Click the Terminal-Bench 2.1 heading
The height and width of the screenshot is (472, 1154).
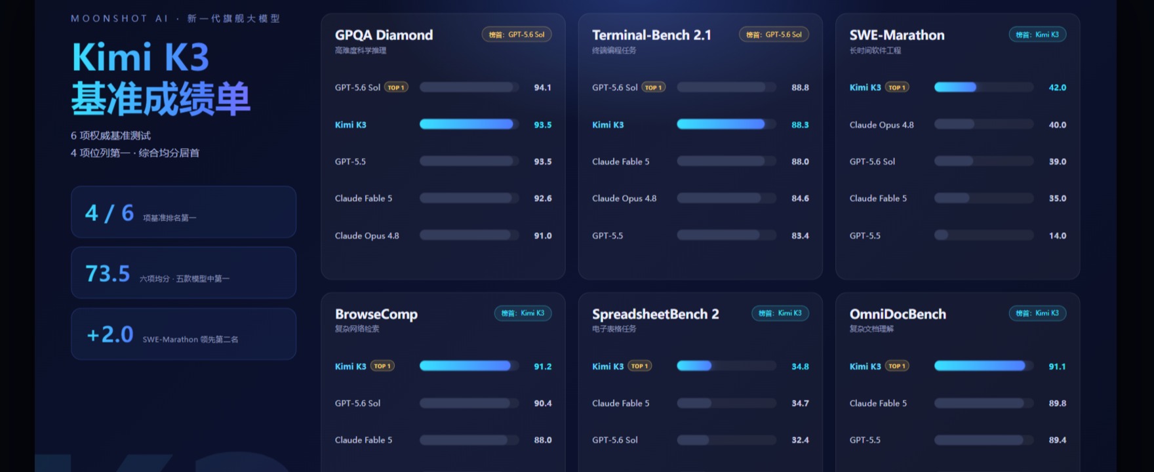[x=652, y=35]
